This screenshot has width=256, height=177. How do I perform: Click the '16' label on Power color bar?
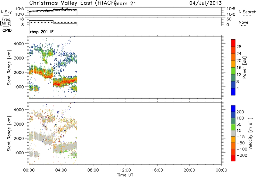point(239,68)
